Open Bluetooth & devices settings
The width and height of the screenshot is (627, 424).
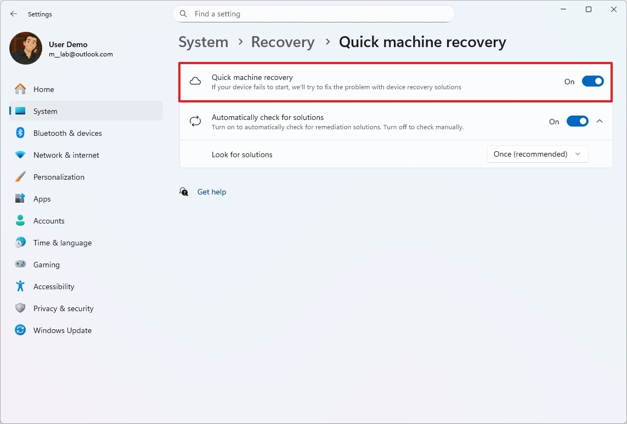pos(67,133)
